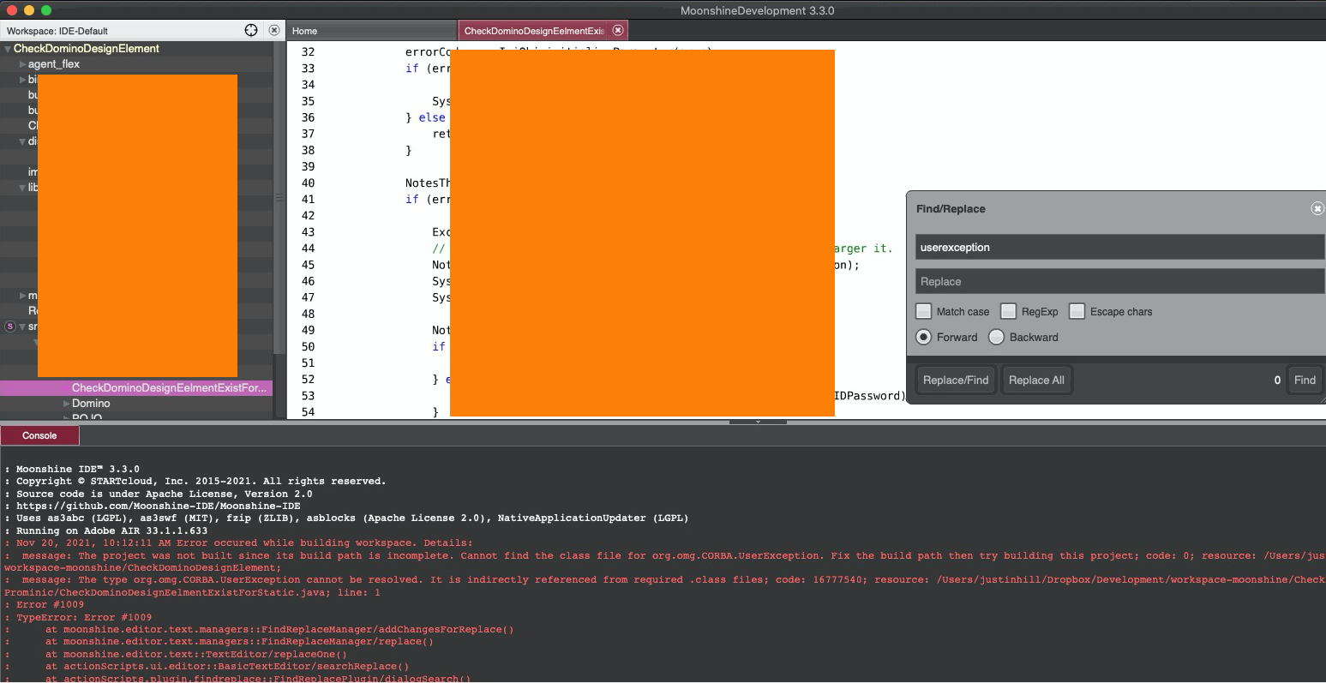Click the GitHub Moonshine-IDE URL in console
Image resolution: width=1326 pixels, height=683 pixels.
(159, 506)
